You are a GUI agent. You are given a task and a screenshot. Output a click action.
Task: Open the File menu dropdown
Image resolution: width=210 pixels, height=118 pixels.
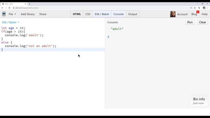tap(12, 14)
